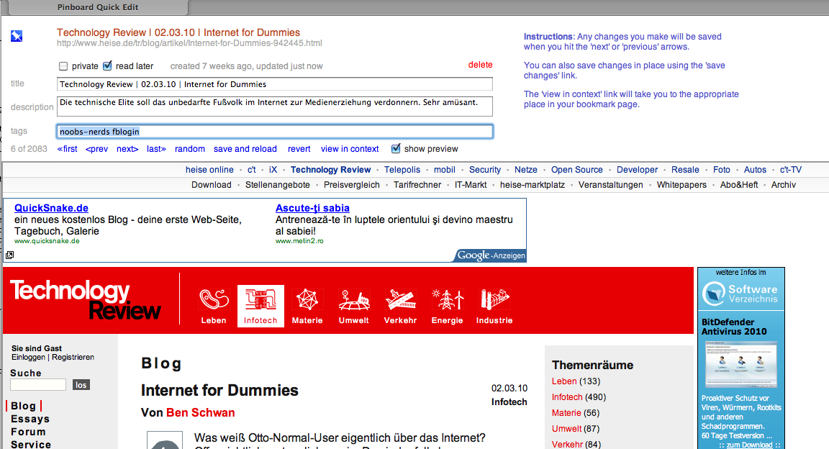This screenshot has width=829, height=449.
Task: Go to the «first bookmark
Action: point(67,149)
